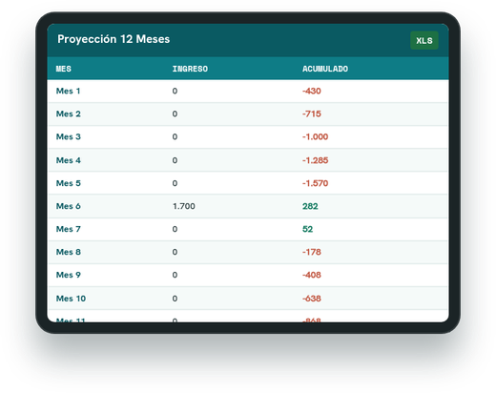
Task: Select the Mes 7 row label
Action: click(69, 229)
